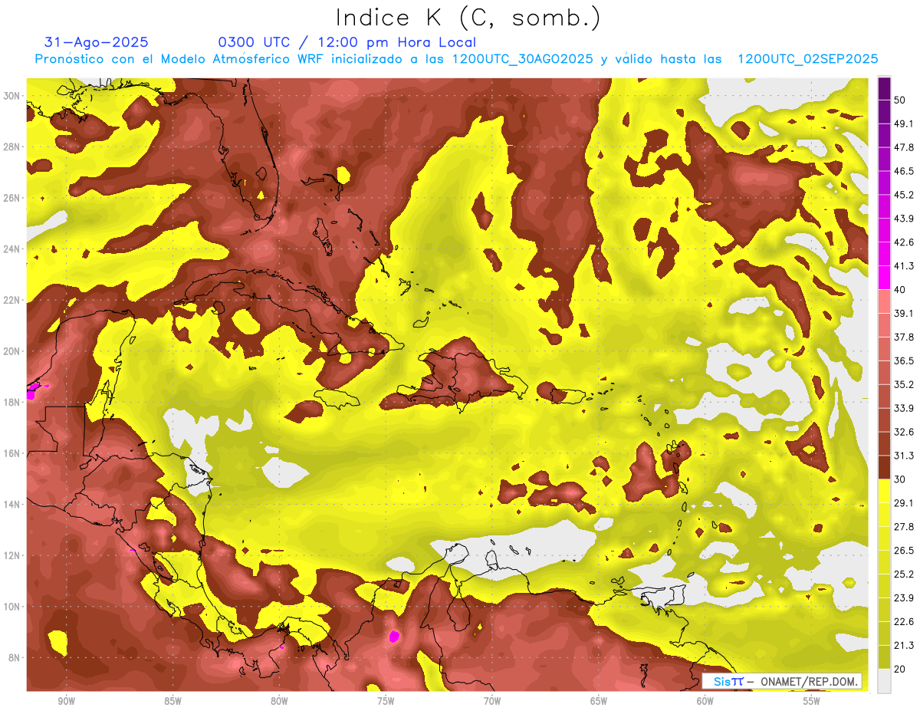Screen dimensions: 920x711
Task: Click the valid-until time '1200UTC_02SEP2025'
Action: point(807,59)
